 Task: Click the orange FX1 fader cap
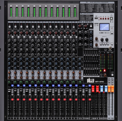[x=109, y=89]
